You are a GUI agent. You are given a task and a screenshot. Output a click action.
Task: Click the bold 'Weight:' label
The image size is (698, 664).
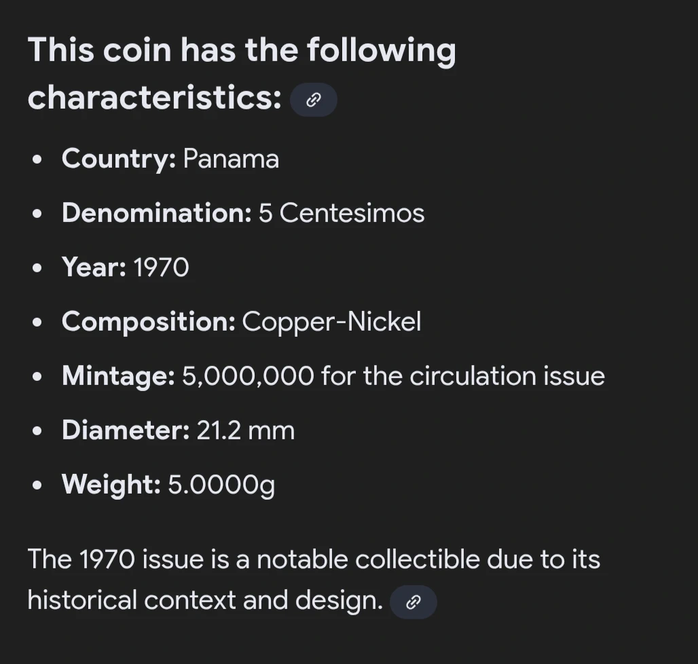coord(111,485)
